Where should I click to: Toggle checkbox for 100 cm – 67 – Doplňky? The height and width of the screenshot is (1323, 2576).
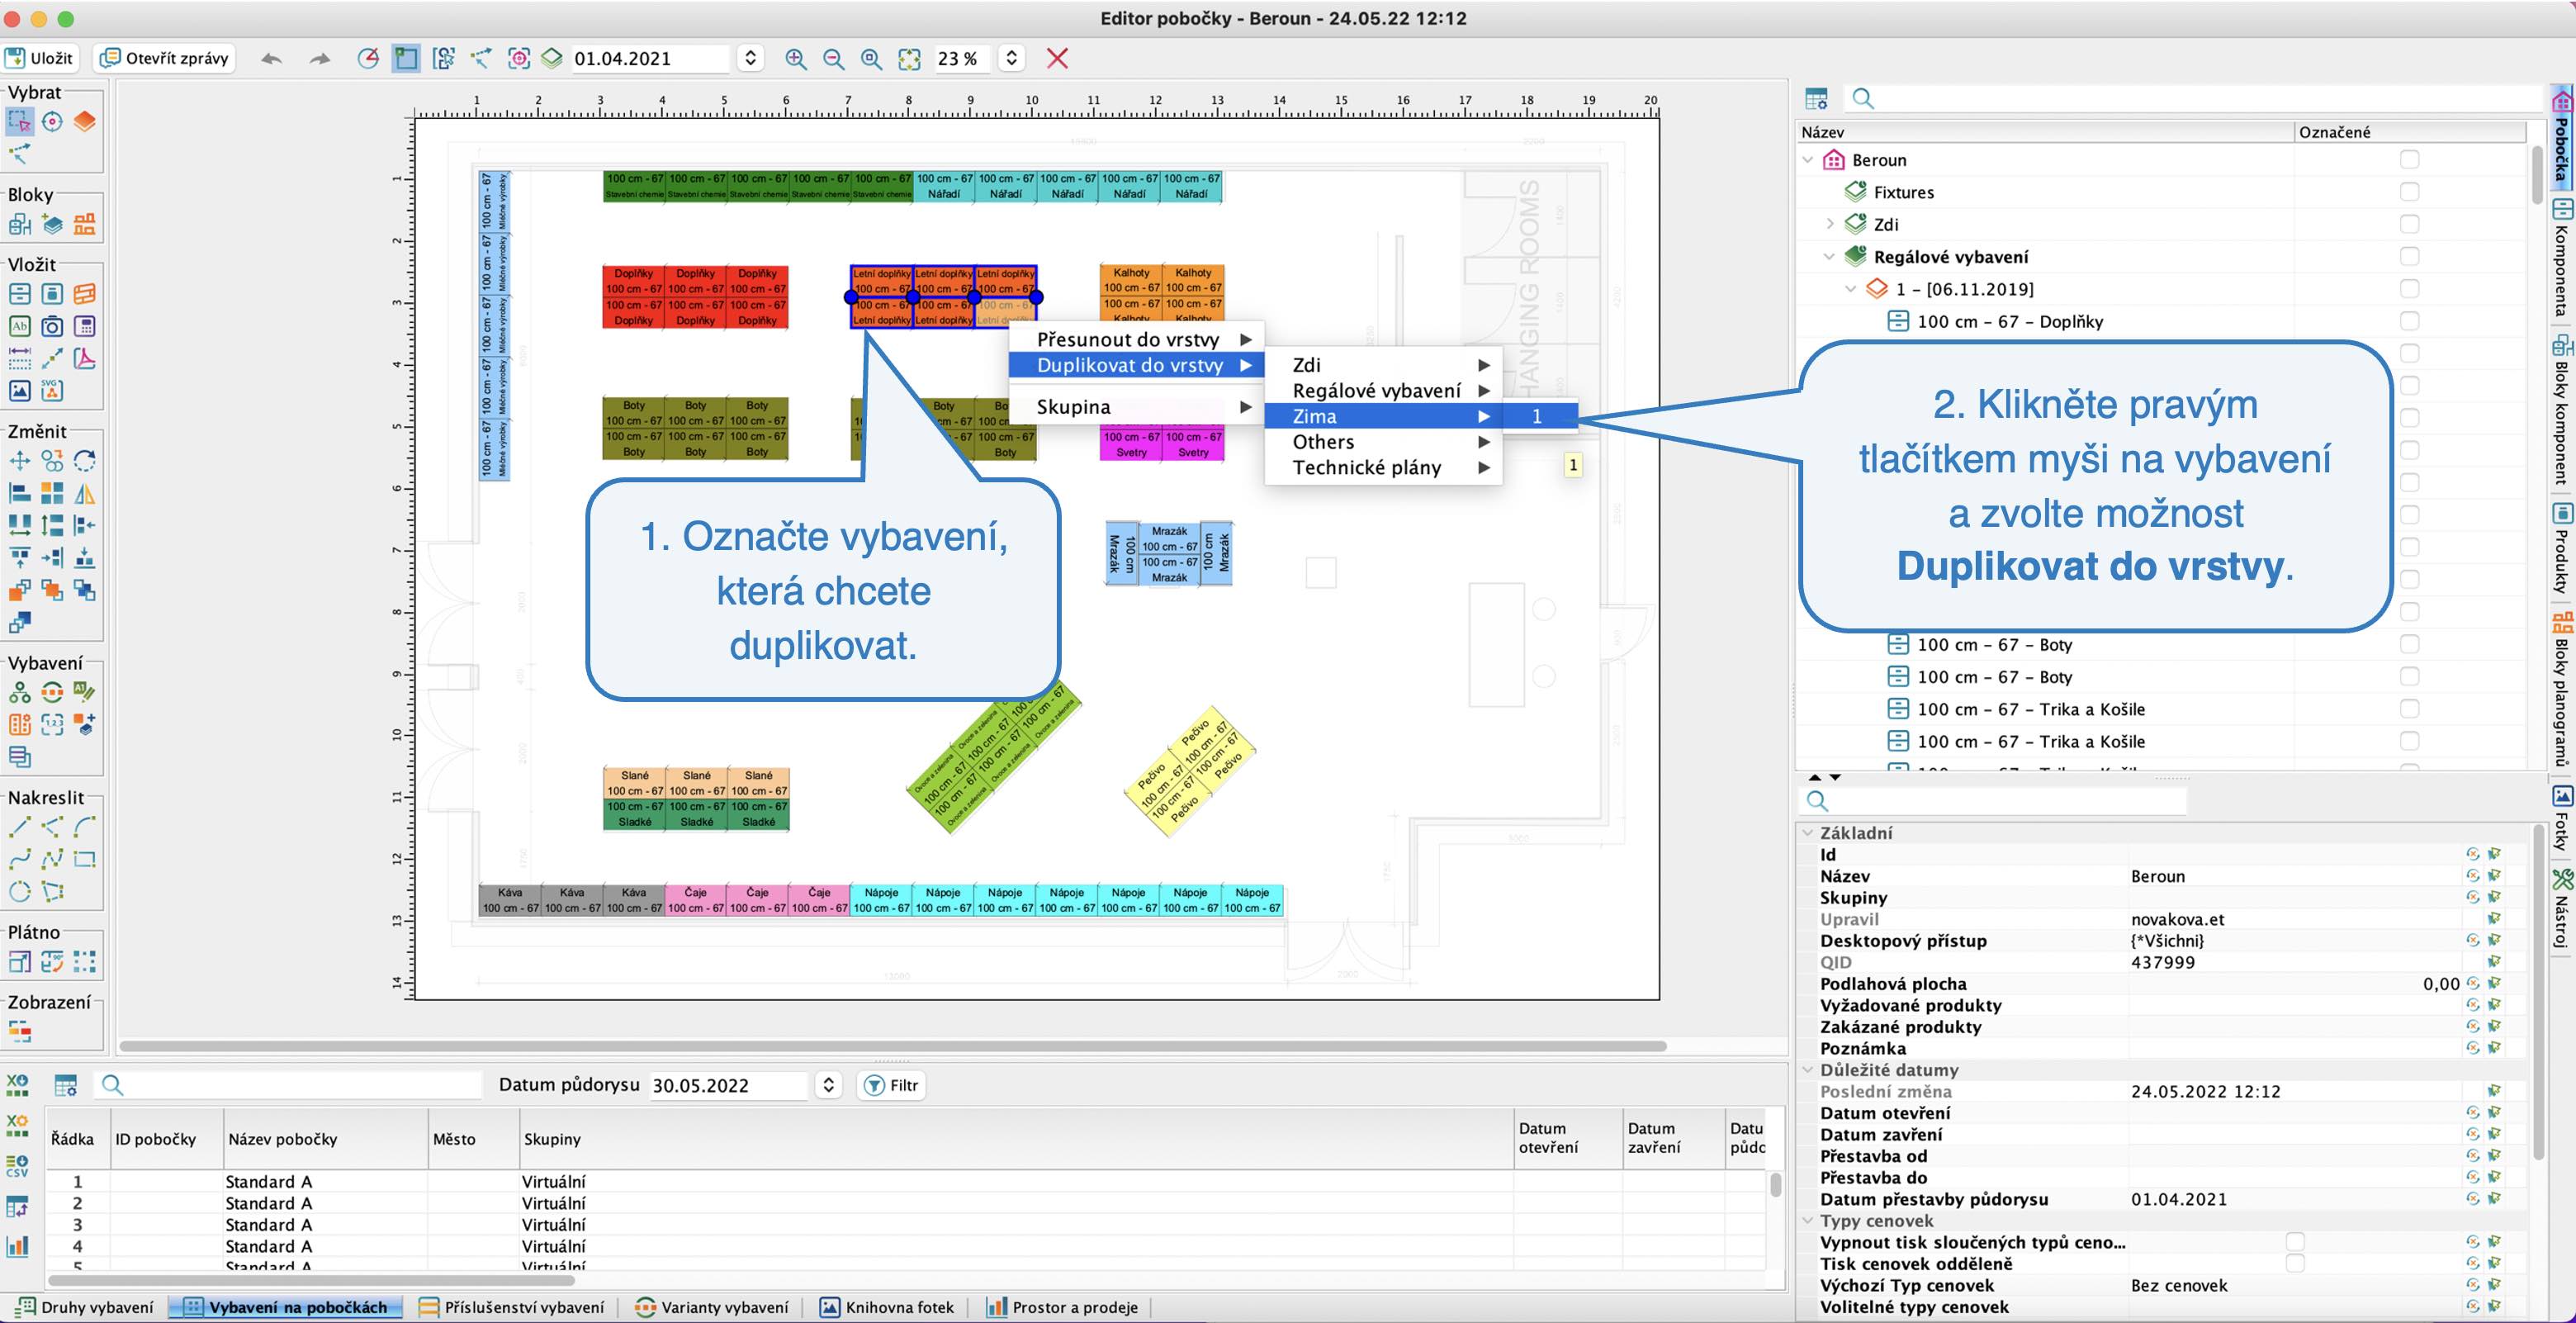[x=2410, y=321]
